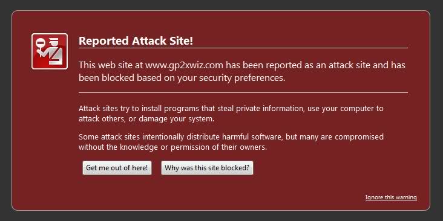Click 'been blocked based on your' text line

[138, 78]
